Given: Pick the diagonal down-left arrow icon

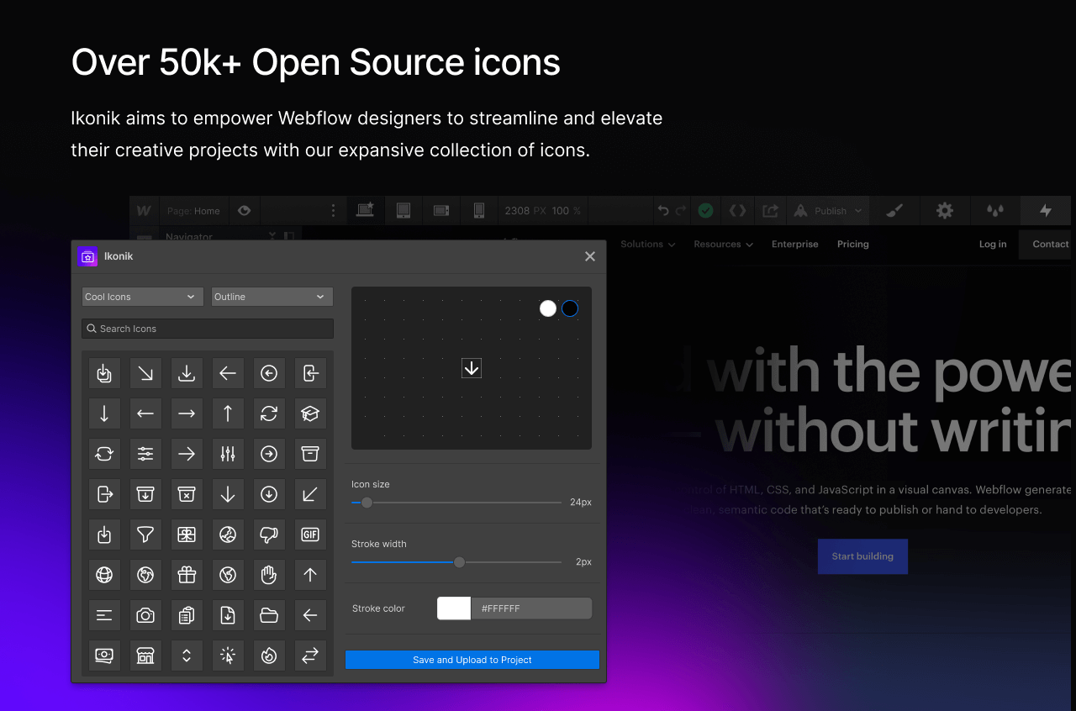Looking at the screenshot, I should pyautogui.click(x=310, y=494).
